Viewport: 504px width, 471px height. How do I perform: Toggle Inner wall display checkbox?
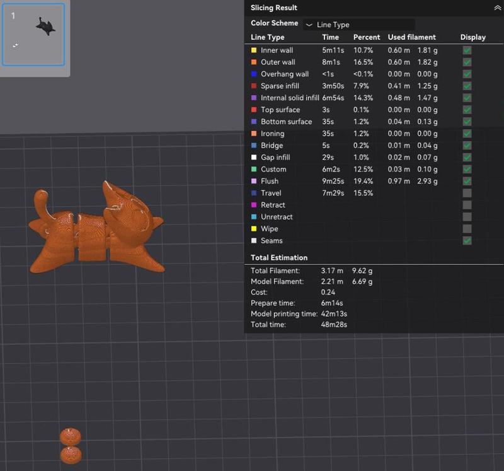click(x=467, y=50)
